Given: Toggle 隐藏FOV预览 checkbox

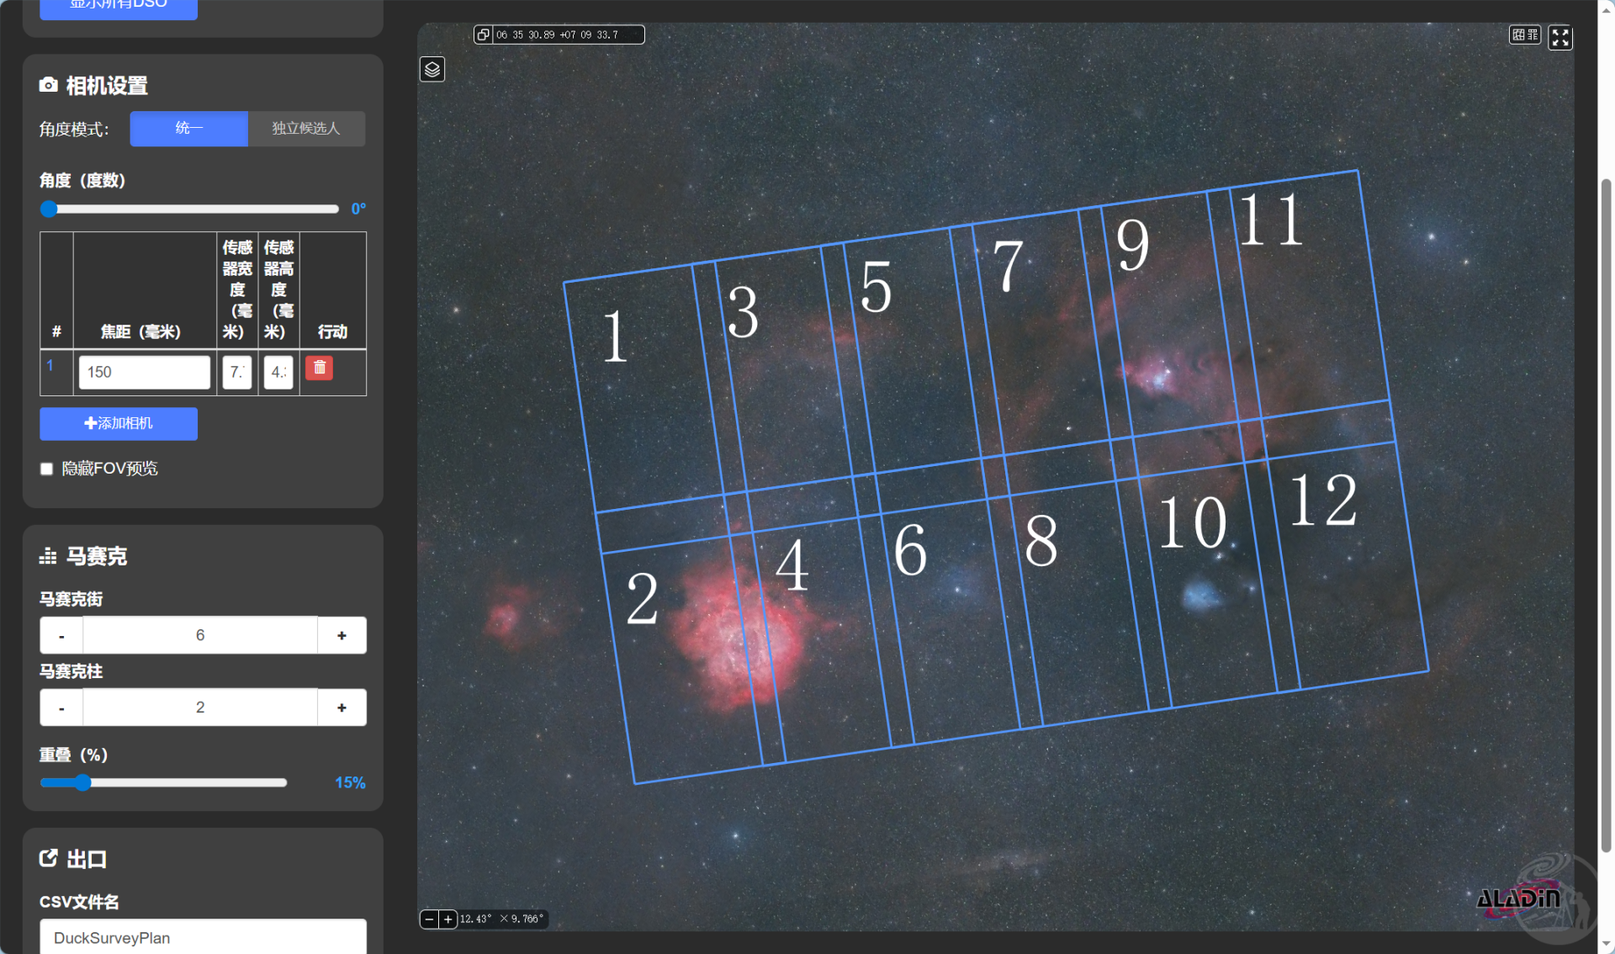Looking at the screenshot, I should (x=47, y=469).
